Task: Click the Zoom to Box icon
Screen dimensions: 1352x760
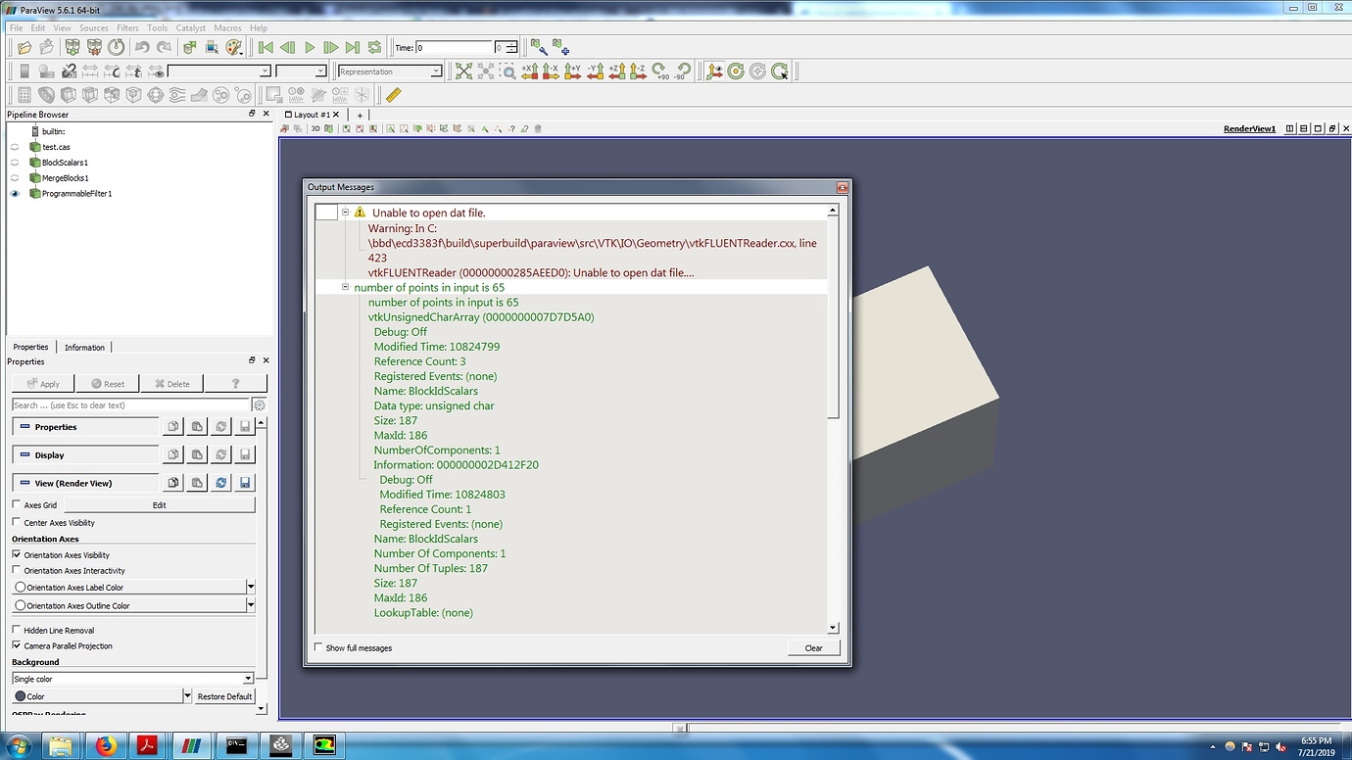Action: pyautogui.click(x=508, y=71)
